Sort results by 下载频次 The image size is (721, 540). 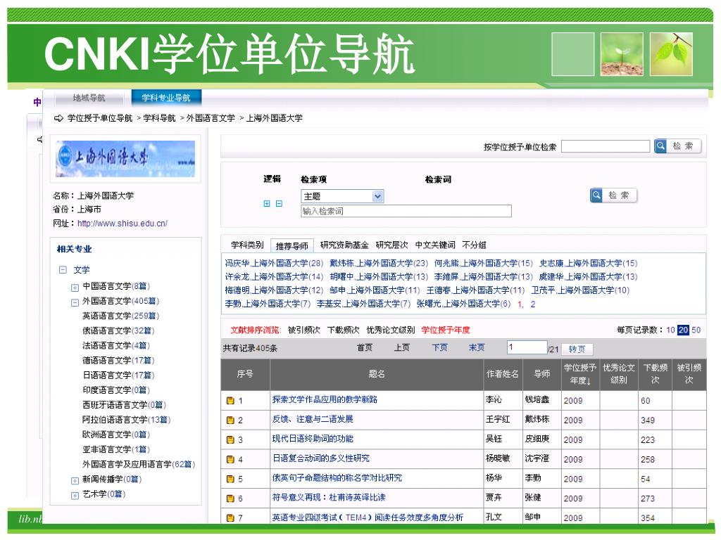pyautogui.click(x=343, y=330)
